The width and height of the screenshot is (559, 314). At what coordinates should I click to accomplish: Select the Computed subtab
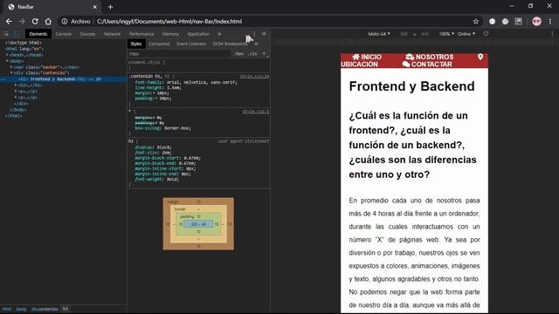[159, 44]
